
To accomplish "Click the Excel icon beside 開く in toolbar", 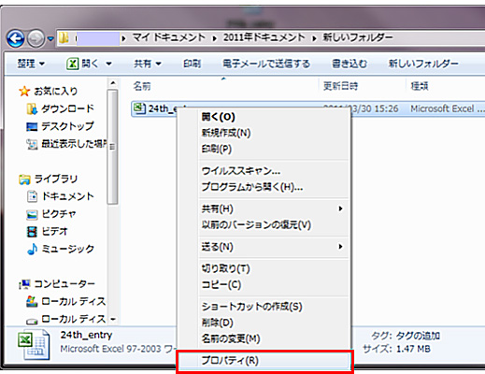I will tap(72, 65).
